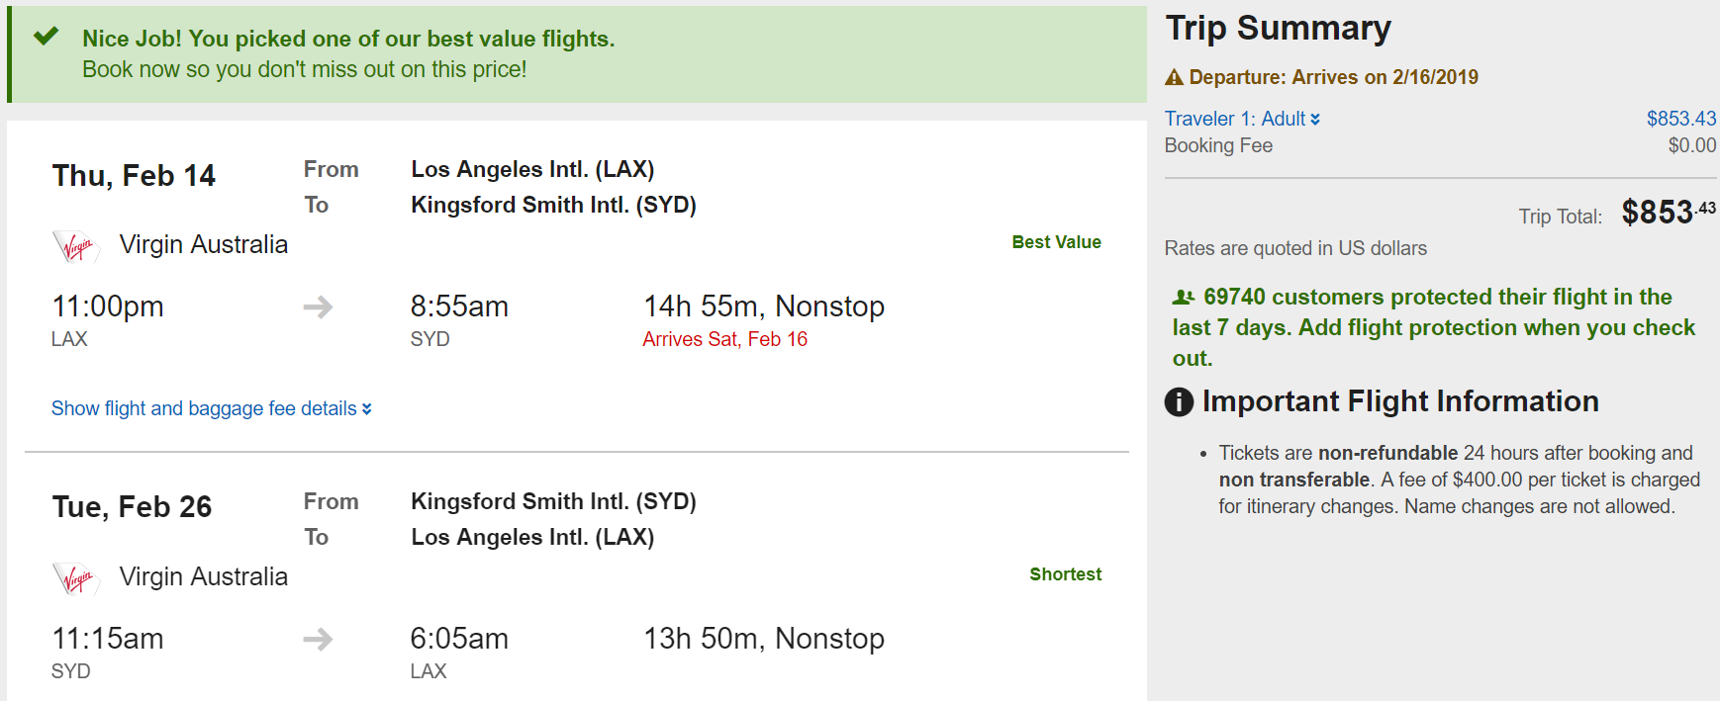Screen dimensions: 1720x701
Task: Click the Trip Summary heading
Action: tap(1278, 28)
